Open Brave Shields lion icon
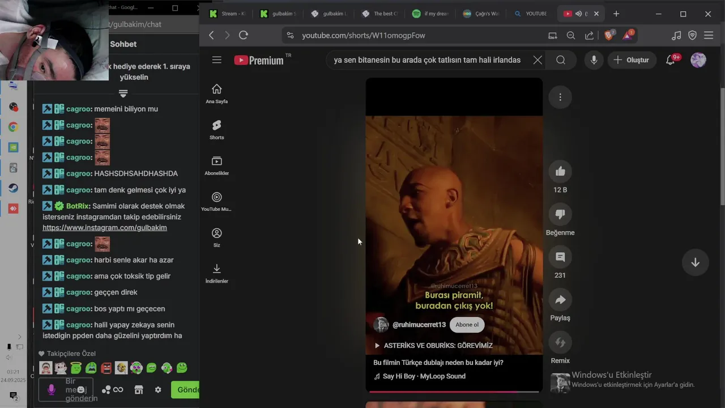The height and width of the screenshot is (408, 725). pyautogui.click(x=609, y=35)
